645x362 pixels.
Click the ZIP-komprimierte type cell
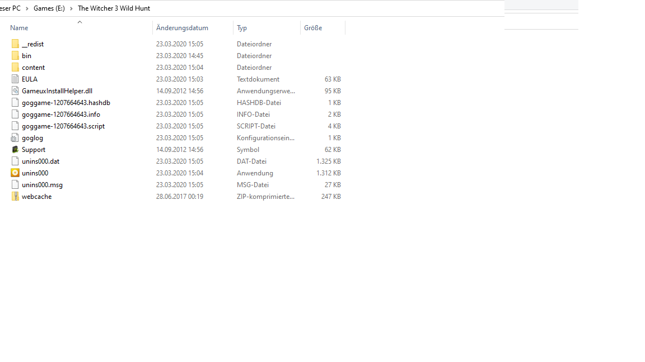pyautogui.click(x=266, y=197)
